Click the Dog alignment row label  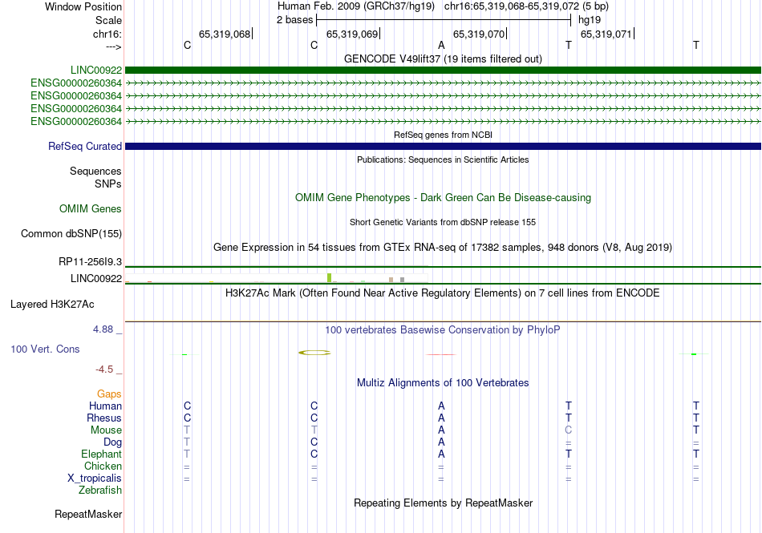(x=112, y=442)
